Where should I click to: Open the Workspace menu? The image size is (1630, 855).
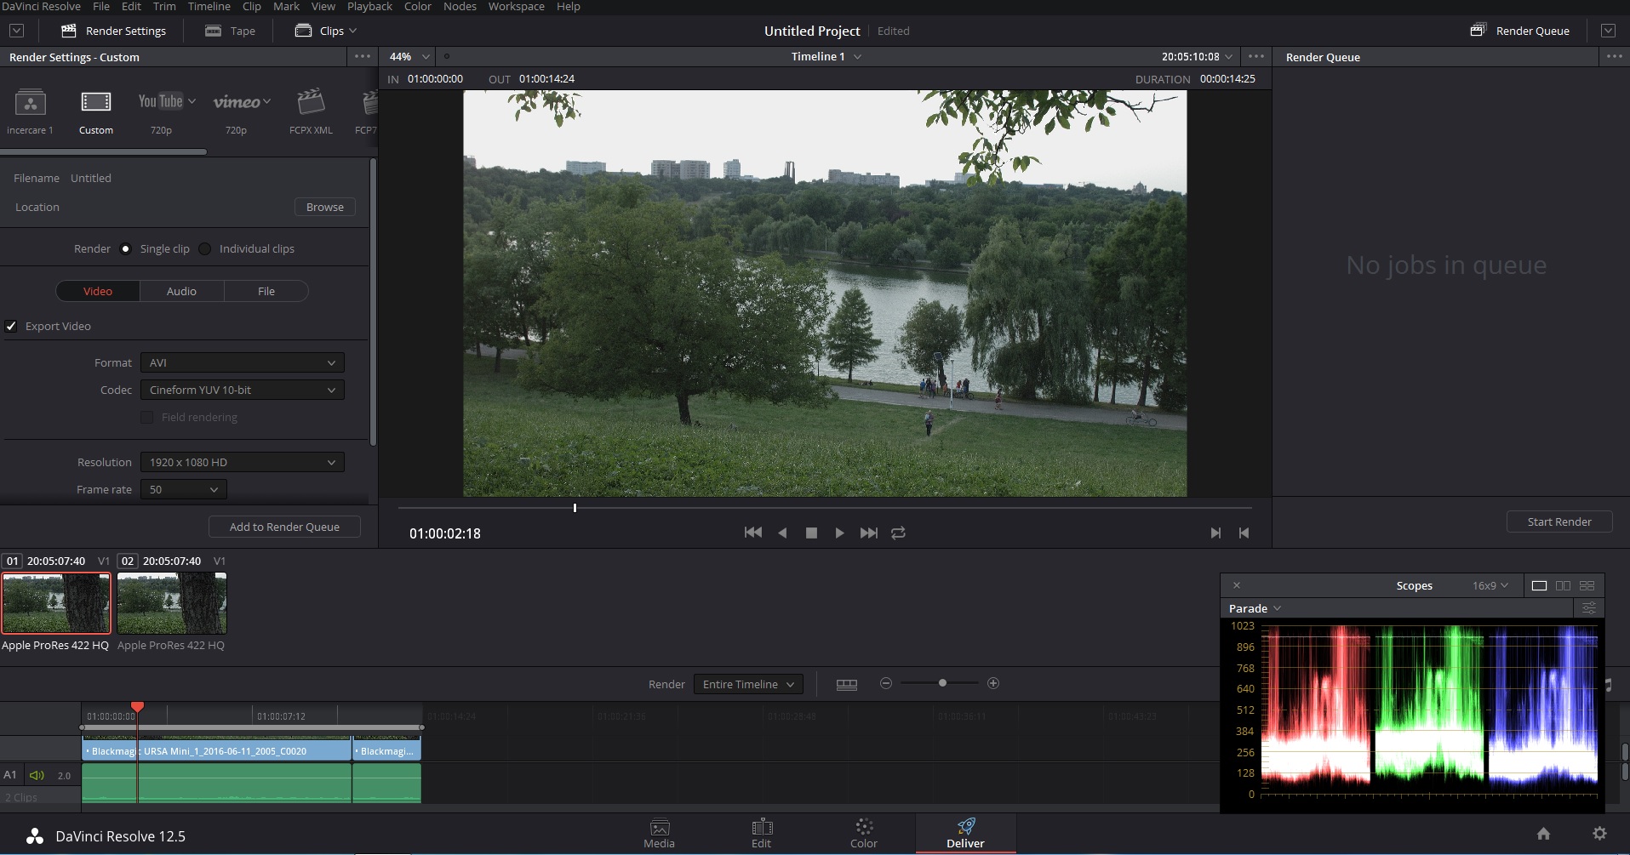pos(516,6)
